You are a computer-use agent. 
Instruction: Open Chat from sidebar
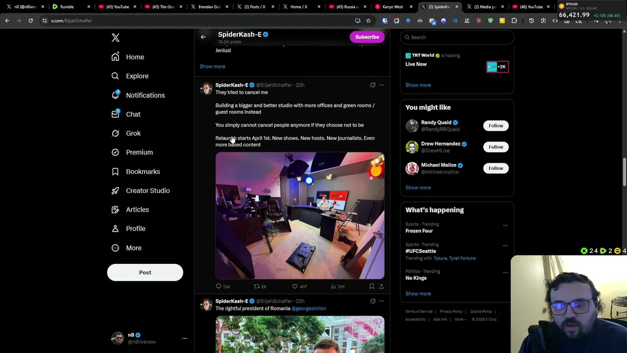tap(126, 114)
